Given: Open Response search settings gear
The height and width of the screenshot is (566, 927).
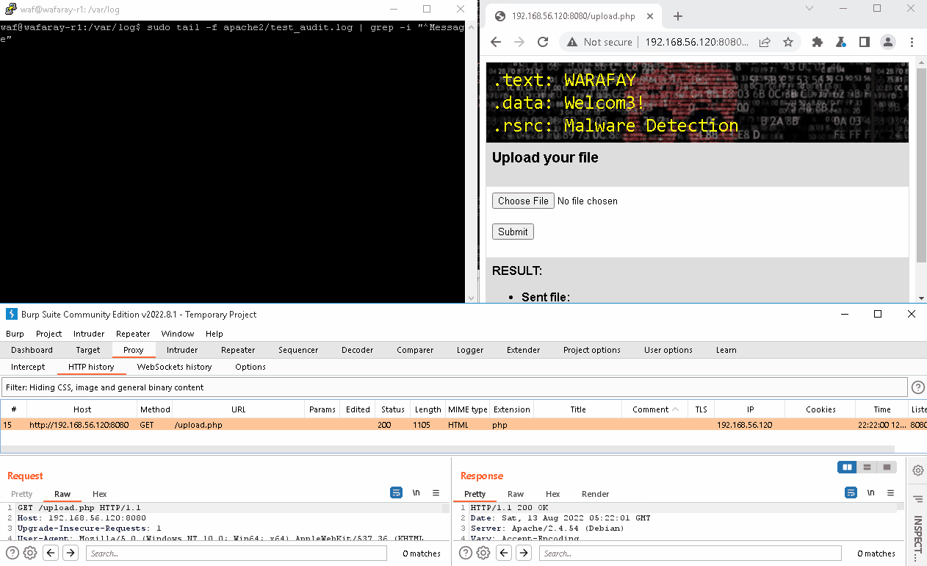Looking at the screenshot, I should [483, 553].
